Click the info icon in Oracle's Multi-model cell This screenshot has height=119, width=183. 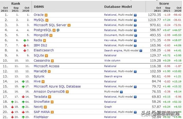135,15
